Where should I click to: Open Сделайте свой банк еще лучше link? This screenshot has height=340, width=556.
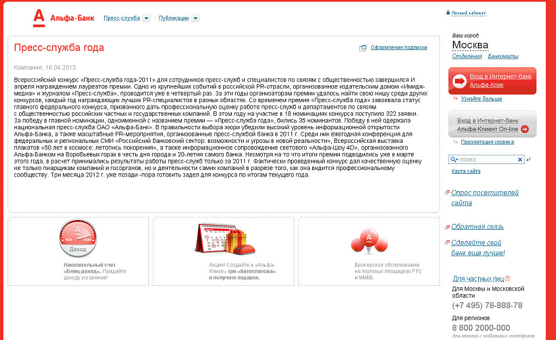coord(478,248)
